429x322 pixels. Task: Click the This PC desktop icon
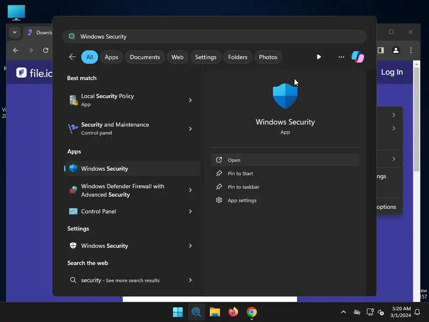tap(16, 13)
